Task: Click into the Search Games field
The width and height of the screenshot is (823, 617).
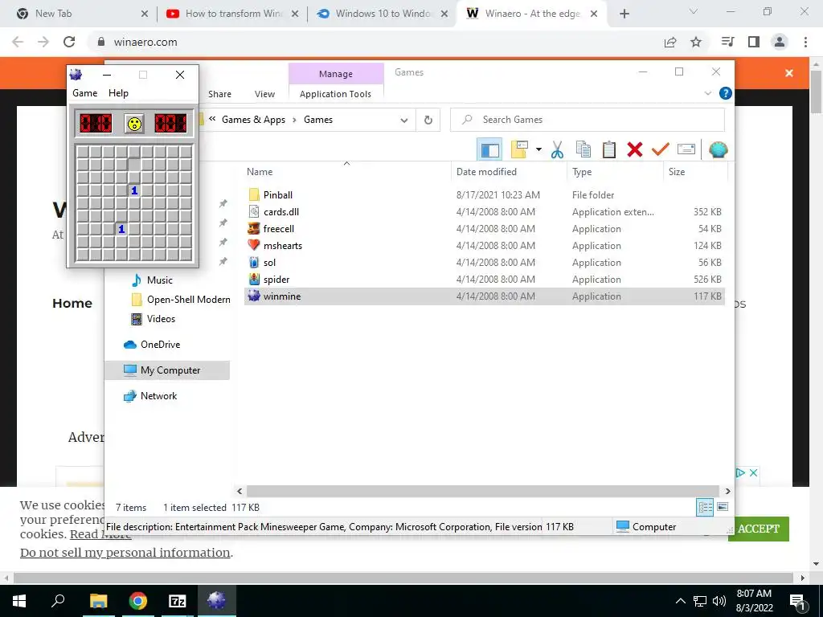Action: click(x=588, y=120)
